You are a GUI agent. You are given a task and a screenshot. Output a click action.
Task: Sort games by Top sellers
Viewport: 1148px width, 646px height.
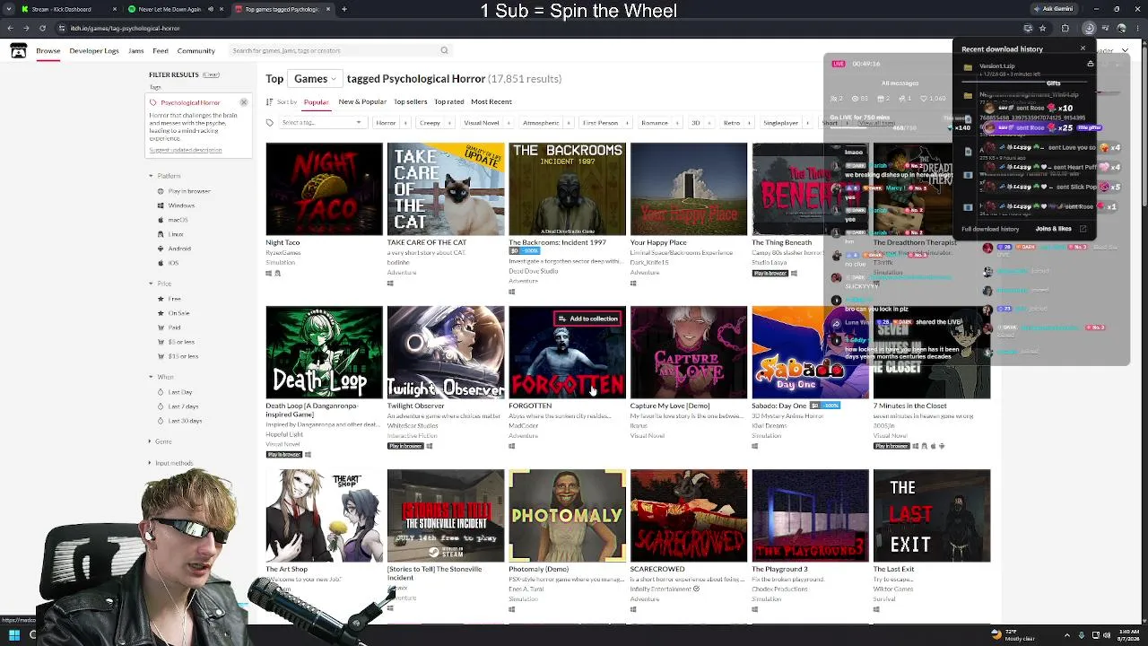click(410, 102)
